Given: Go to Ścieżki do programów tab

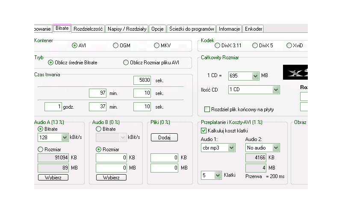Looking at the screenshot, I should pyautogui.click(x=192, y=29).
